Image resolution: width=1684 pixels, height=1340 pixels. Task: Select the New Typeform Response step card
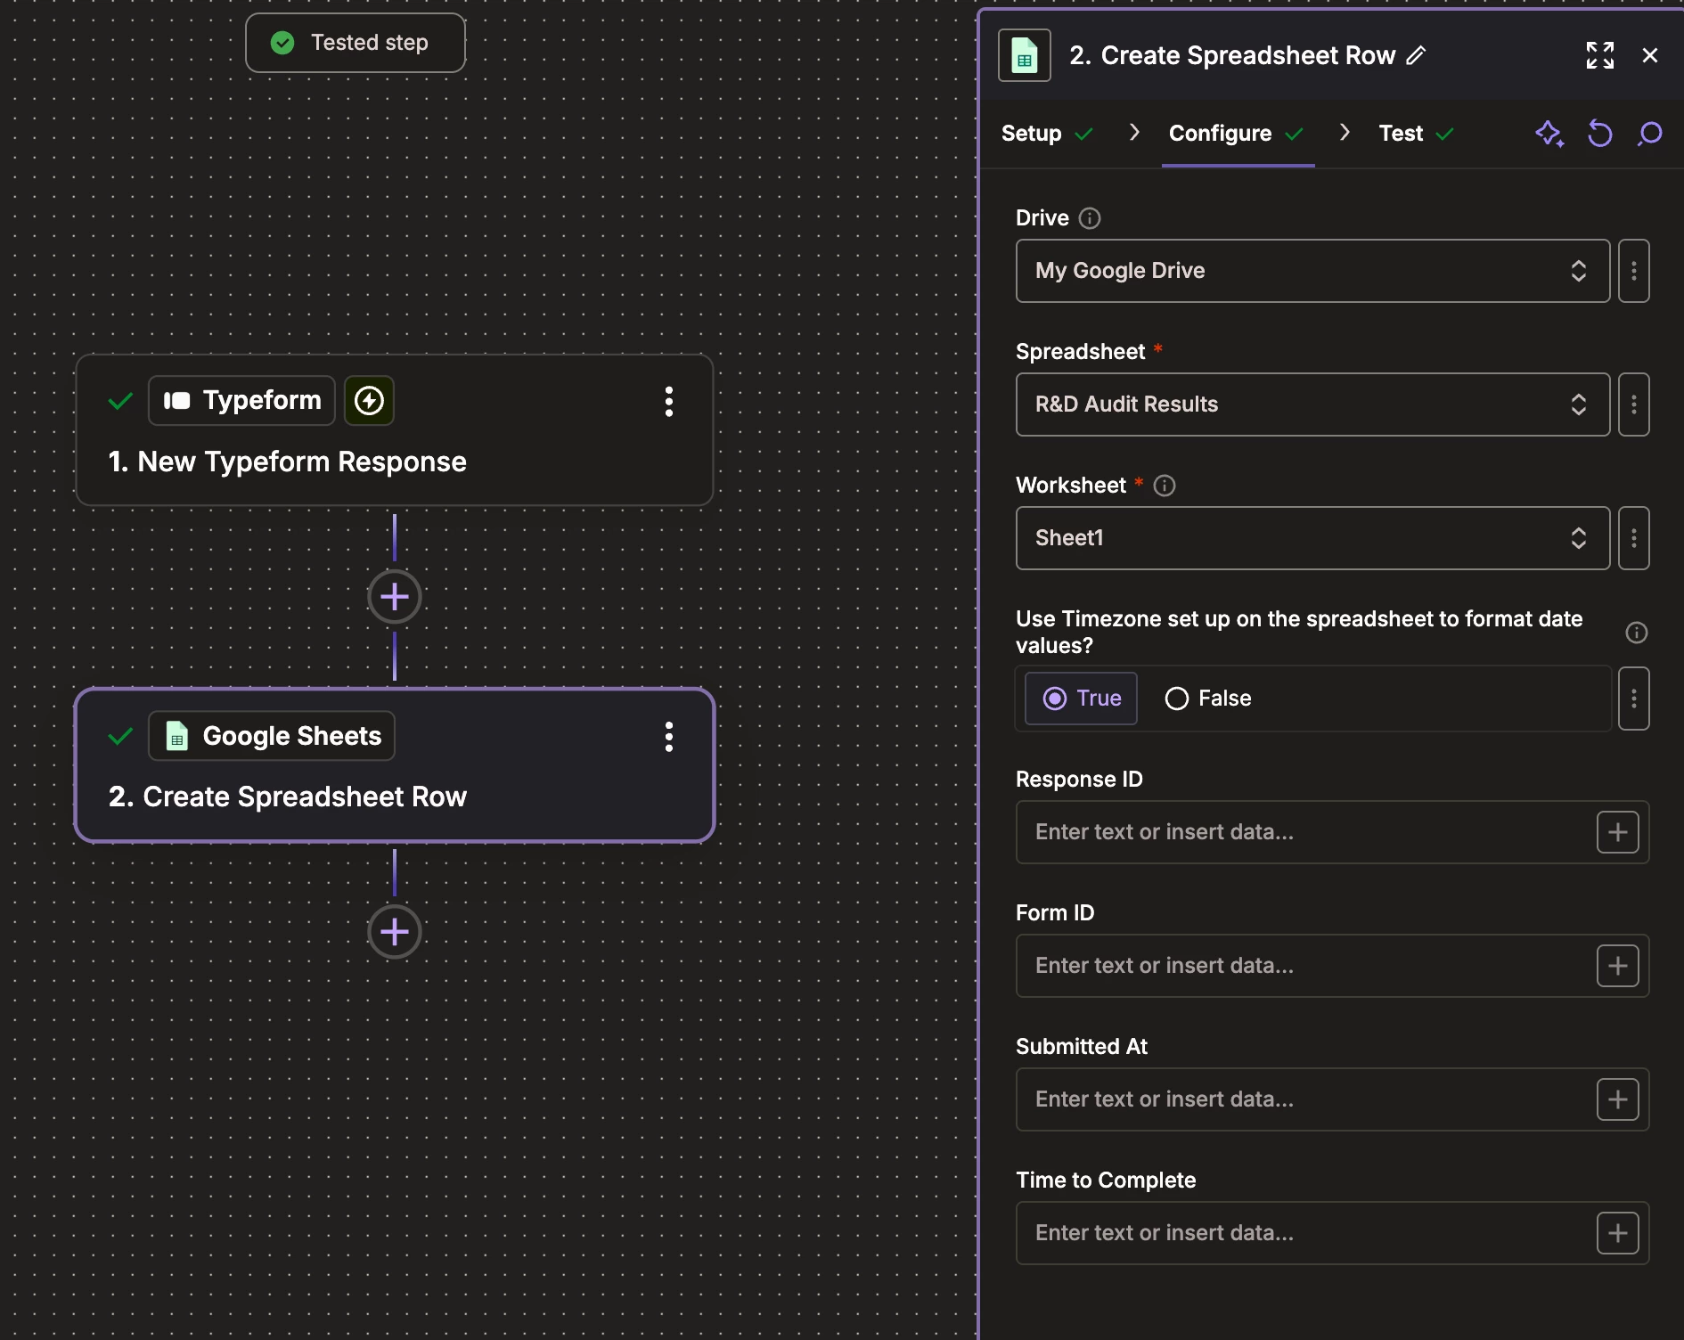(394, 462)
